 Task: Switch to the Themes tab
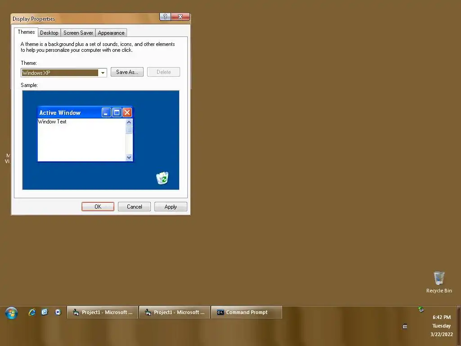tap(26, 32)
